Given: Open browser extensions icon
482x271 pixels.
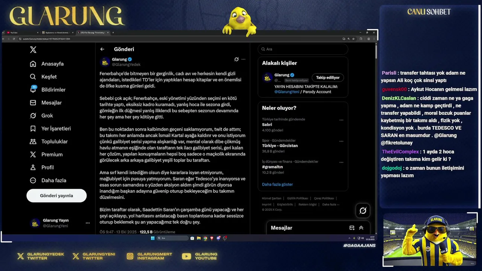Looking at the screenshot, I should (361, 39).
